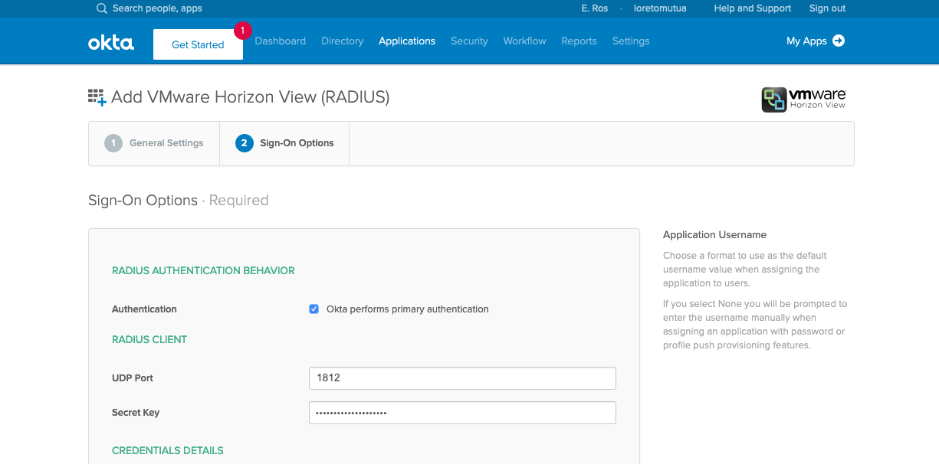Open the Get Started tab

click(198, 44)
